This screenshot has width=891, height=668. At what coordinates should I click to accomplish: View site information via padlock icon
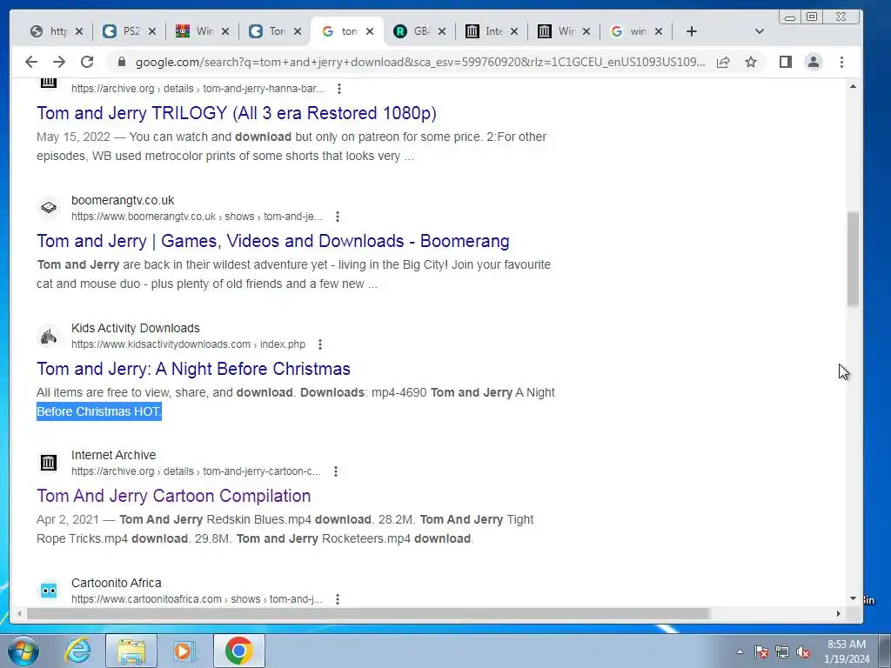(122, 62)
